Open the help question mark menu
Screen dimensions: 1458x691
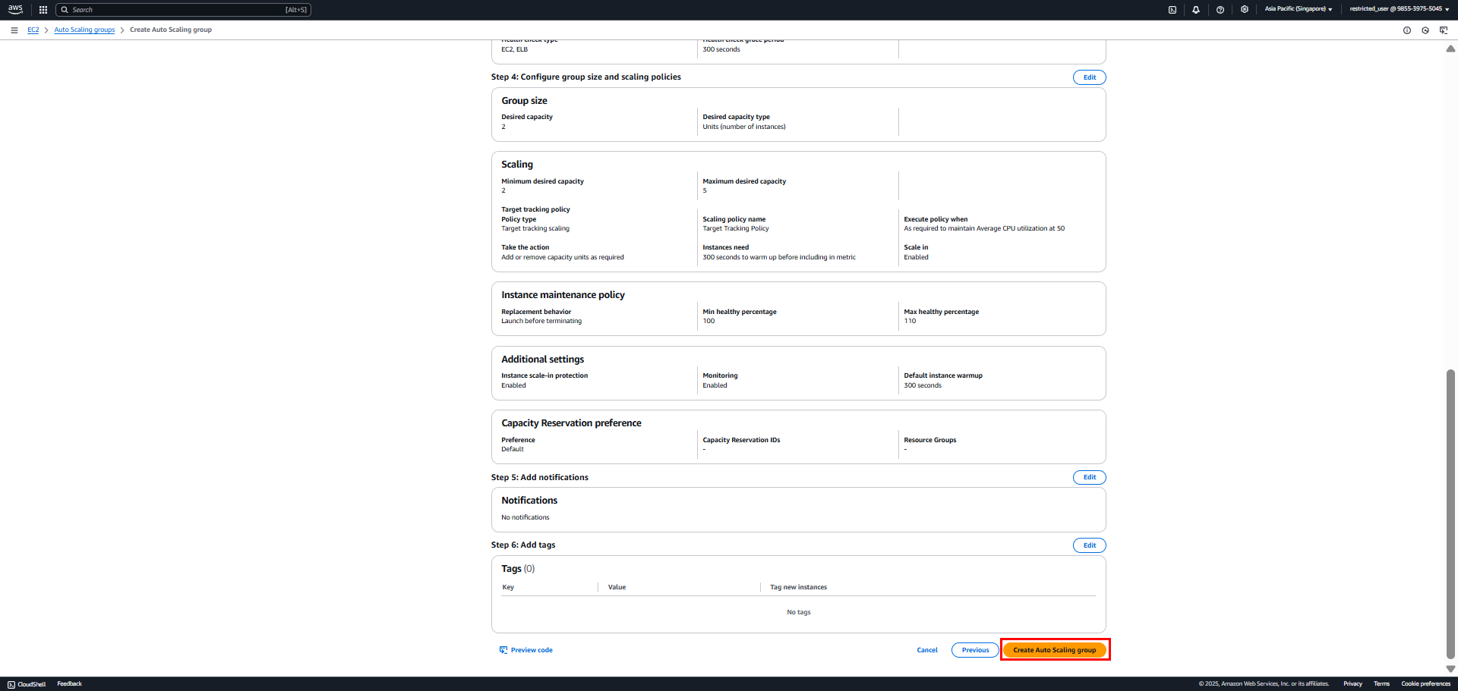1220,10
